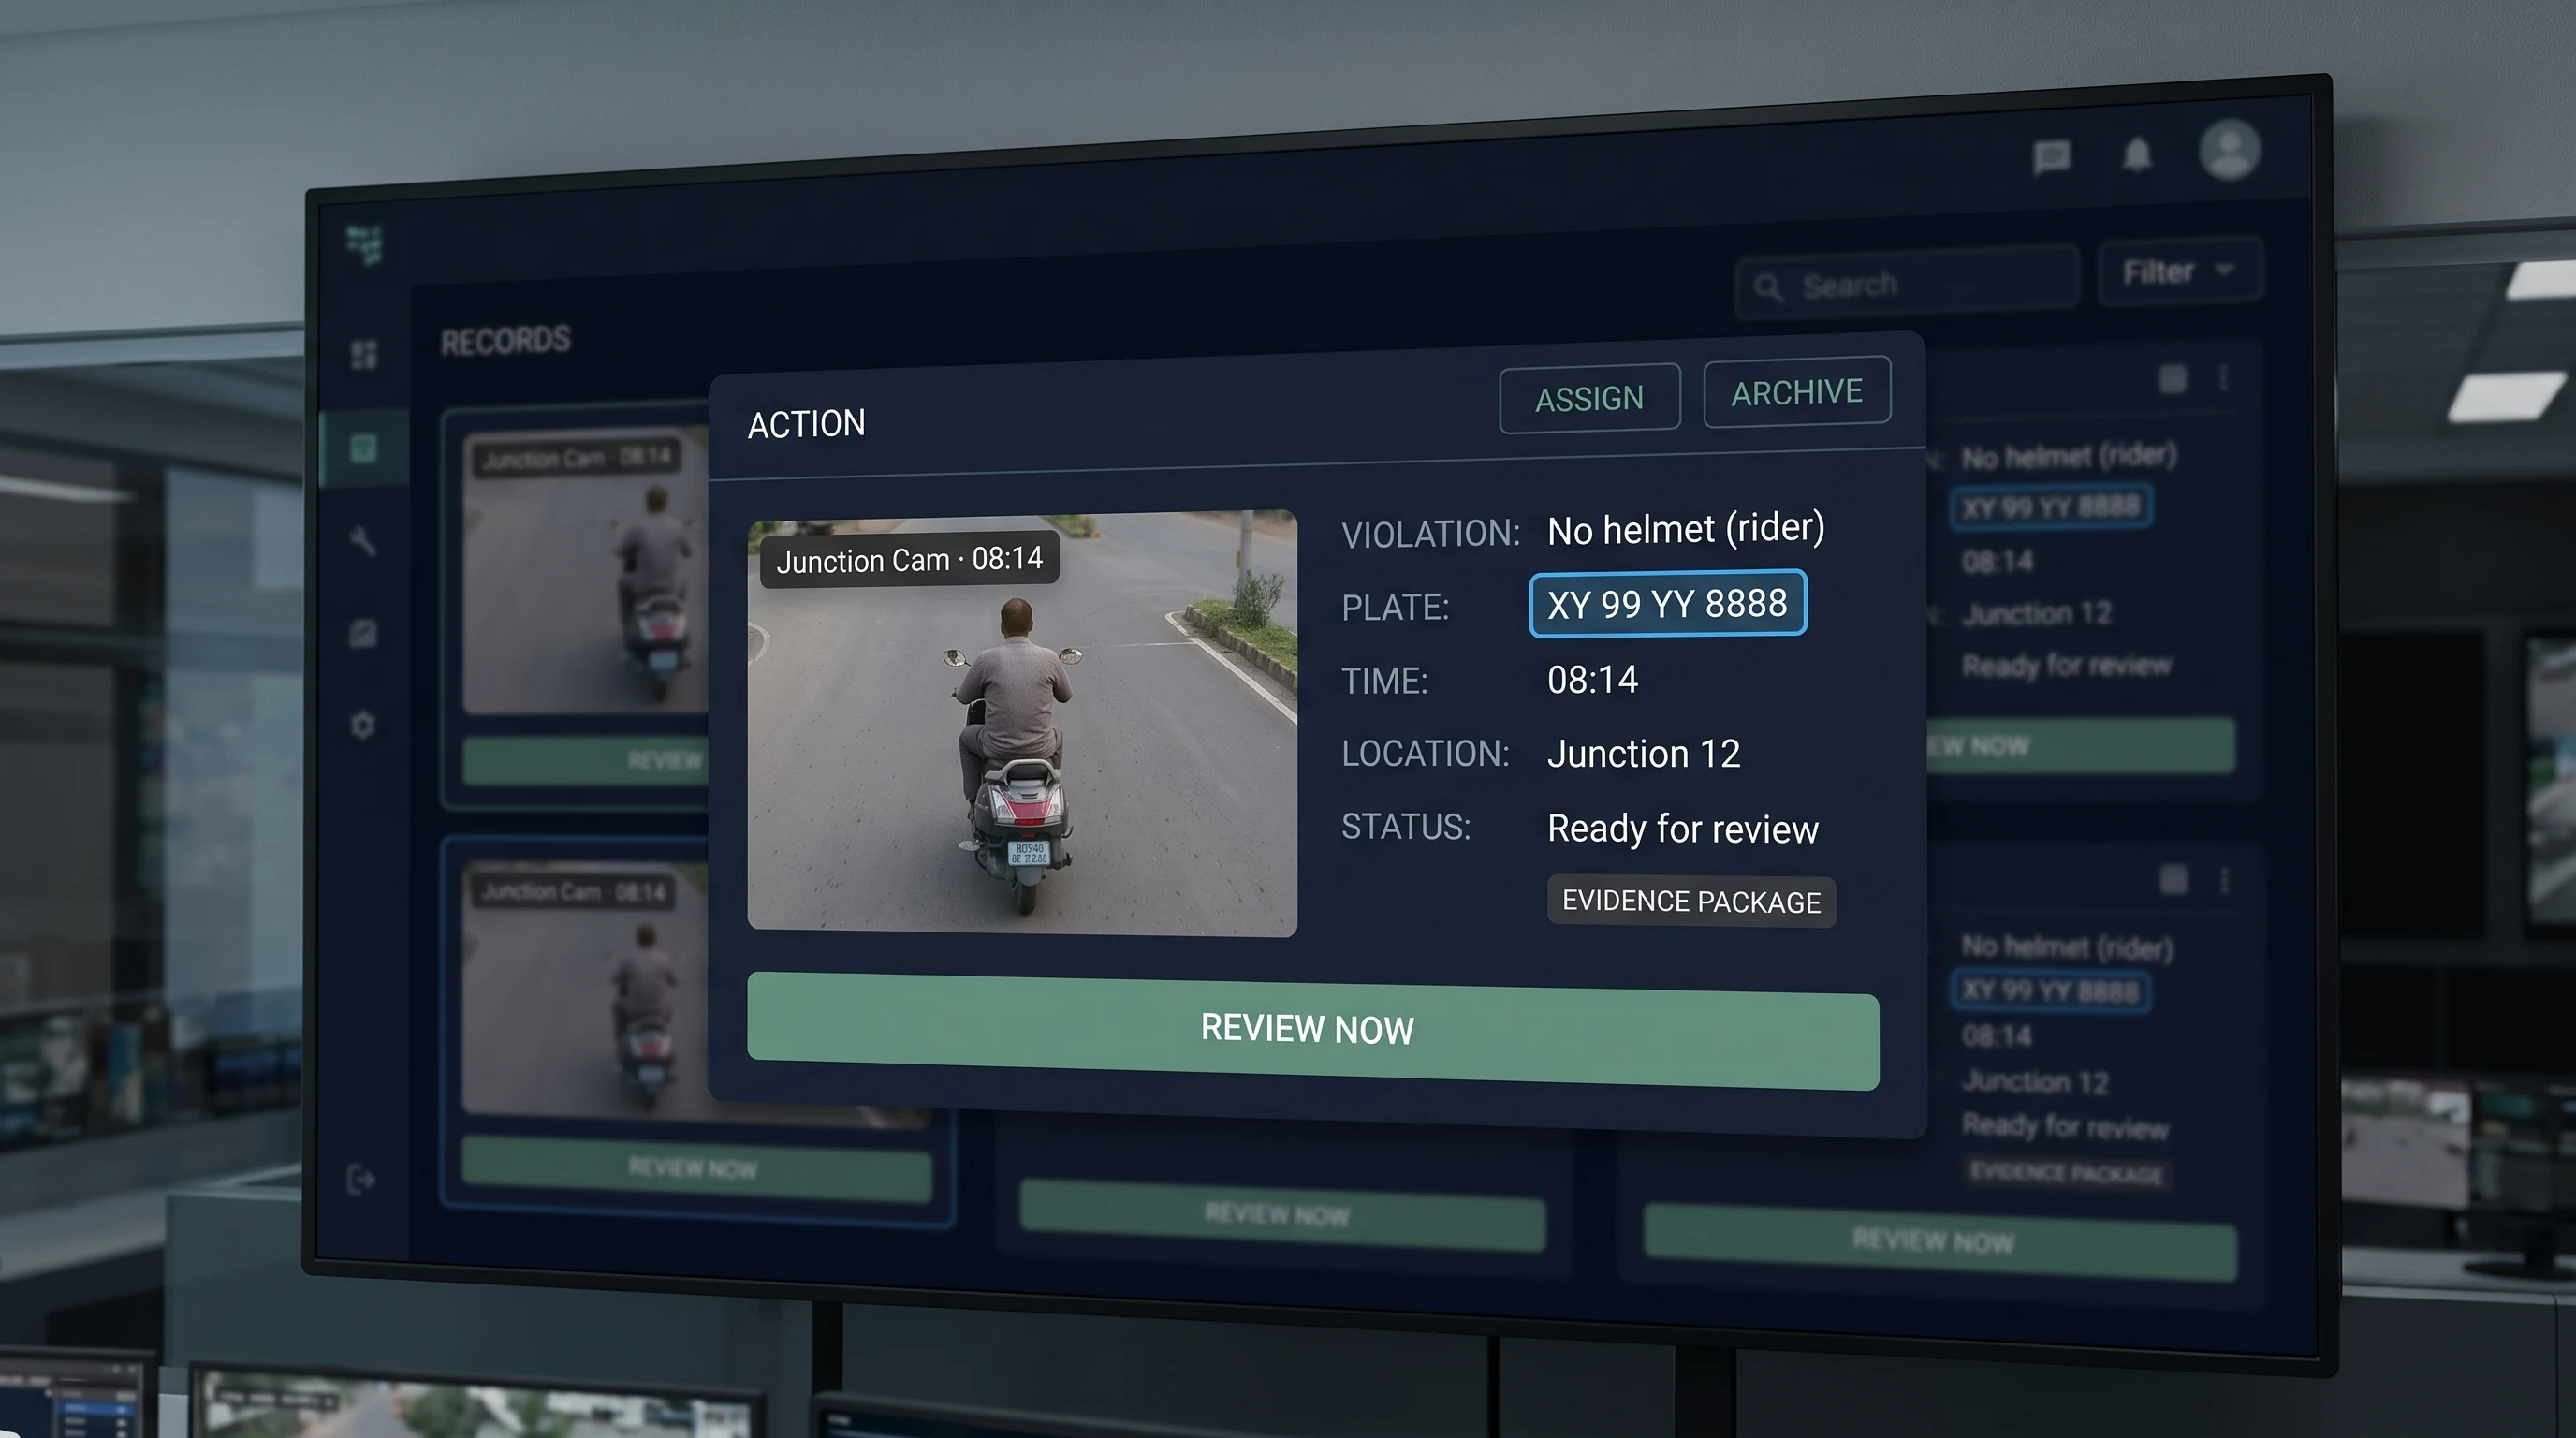Click the RECORDS heading

click(505, 341)
